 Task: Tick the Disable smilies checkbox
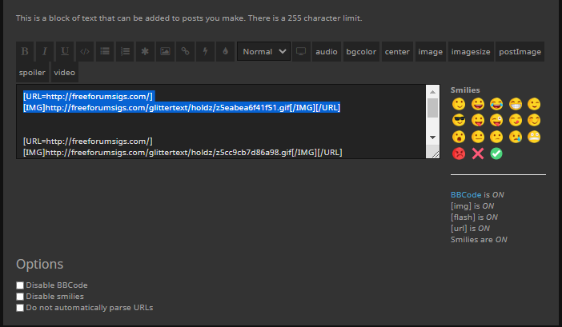coord(20,297)
